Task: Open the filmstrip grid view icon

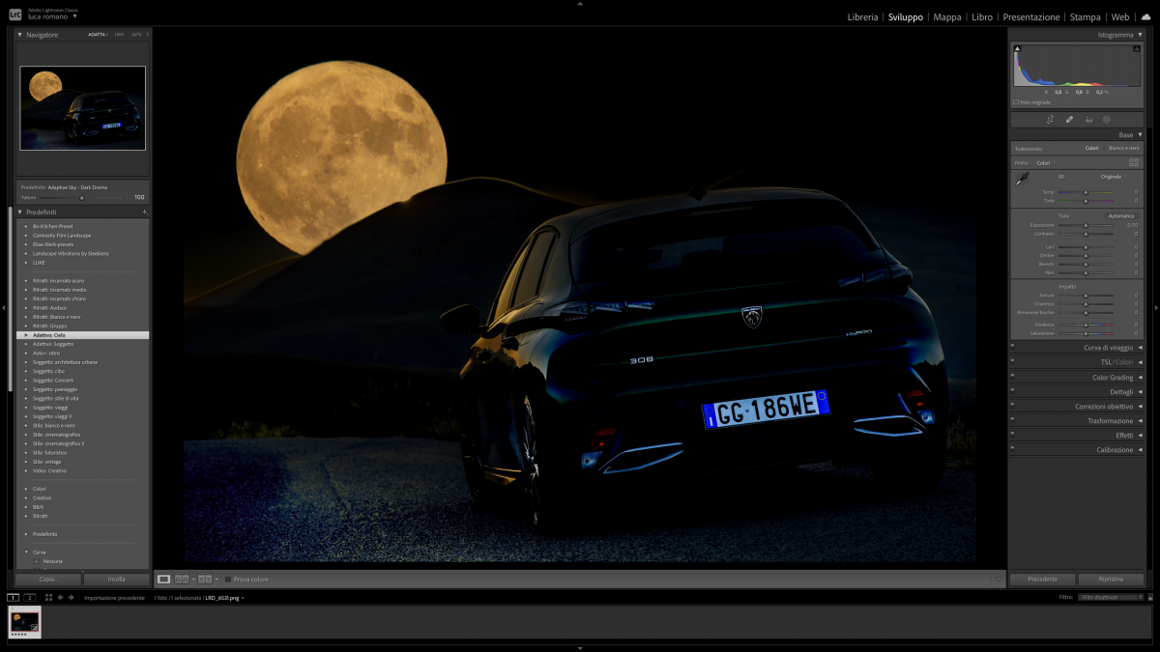Action: point(48,598)
